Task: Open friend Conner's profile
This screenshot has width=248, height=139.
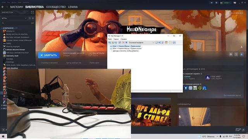Action: (187, 76)
